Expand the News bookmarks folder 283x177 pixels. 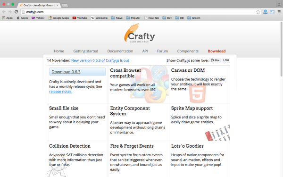[117, 18]
